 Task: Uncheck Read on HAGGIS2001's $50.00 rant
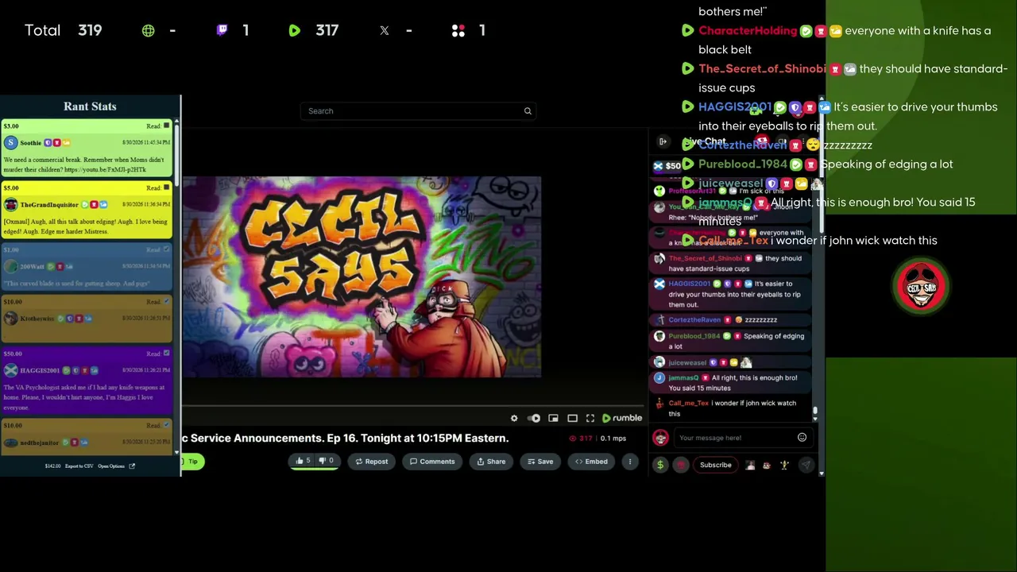[x=166, y=354]
